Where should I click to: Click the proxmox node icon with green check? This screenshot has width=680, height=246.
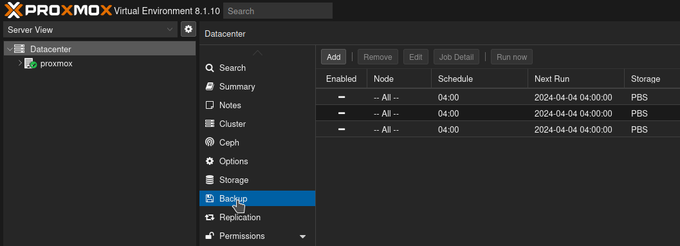[x=30, y=63]
